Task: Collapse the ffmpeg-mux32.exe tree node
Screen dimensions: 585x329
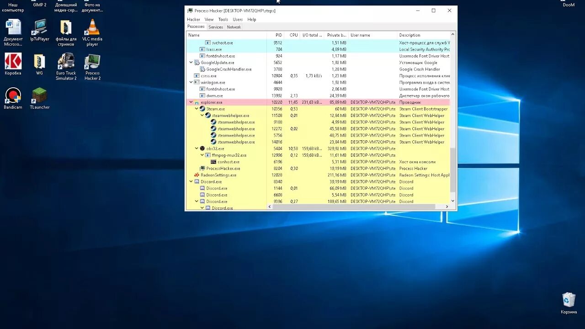Action: click(x=202, y=155)
